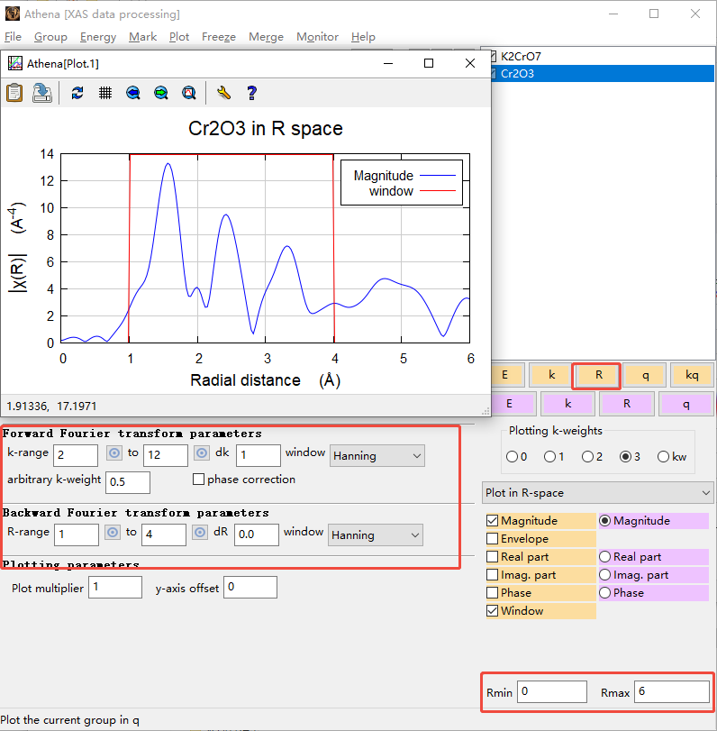Click the print plot icon
The width and height of the screenshot is (717, 731).
point(42,93)
